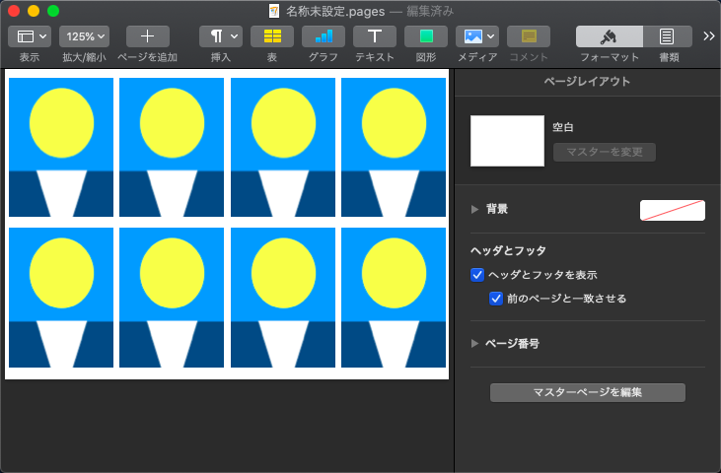Open the 125% zoom level dropdown
The image size is (721, 473).
click(84, 36)
